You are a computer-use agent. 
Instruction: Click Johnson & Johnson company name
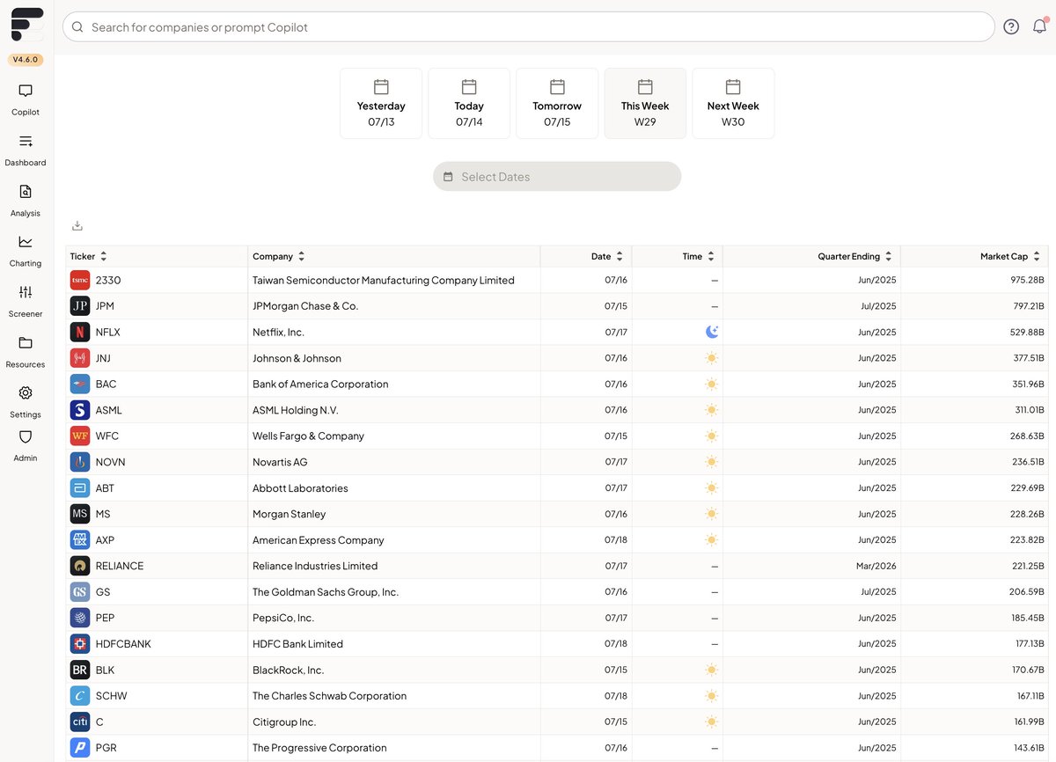click(297, 358)
